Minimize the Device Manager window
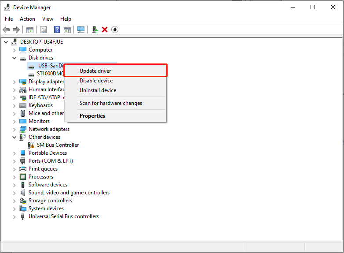The image size is (344, 253). point(293,7)
